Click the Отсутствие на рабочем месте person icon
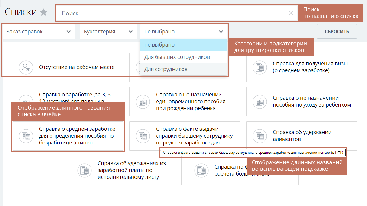The image size is (367, 206). pyautogui.click(x=26, y=67)
